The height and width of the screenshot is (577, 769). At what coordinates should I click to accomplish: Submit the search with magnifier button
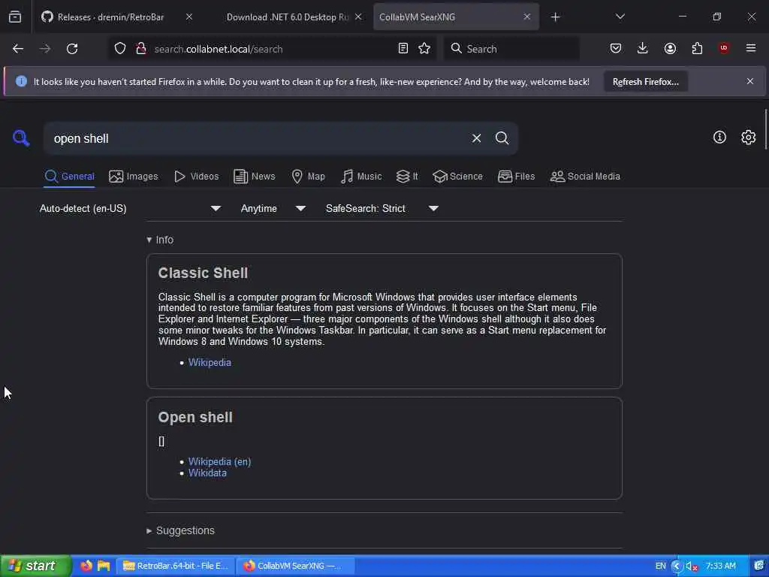(502, 138)
